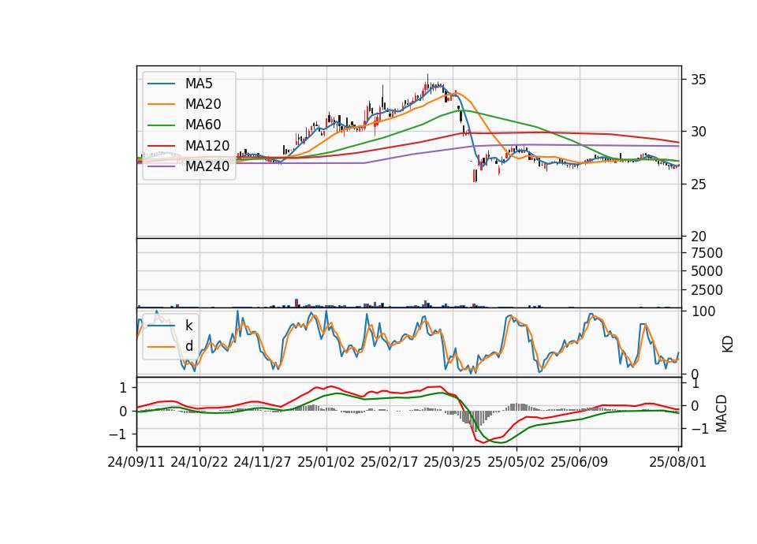This screenshot has width=757, height=544.
Task: Click the MACD axis label
Action: [x=722, y=413]
